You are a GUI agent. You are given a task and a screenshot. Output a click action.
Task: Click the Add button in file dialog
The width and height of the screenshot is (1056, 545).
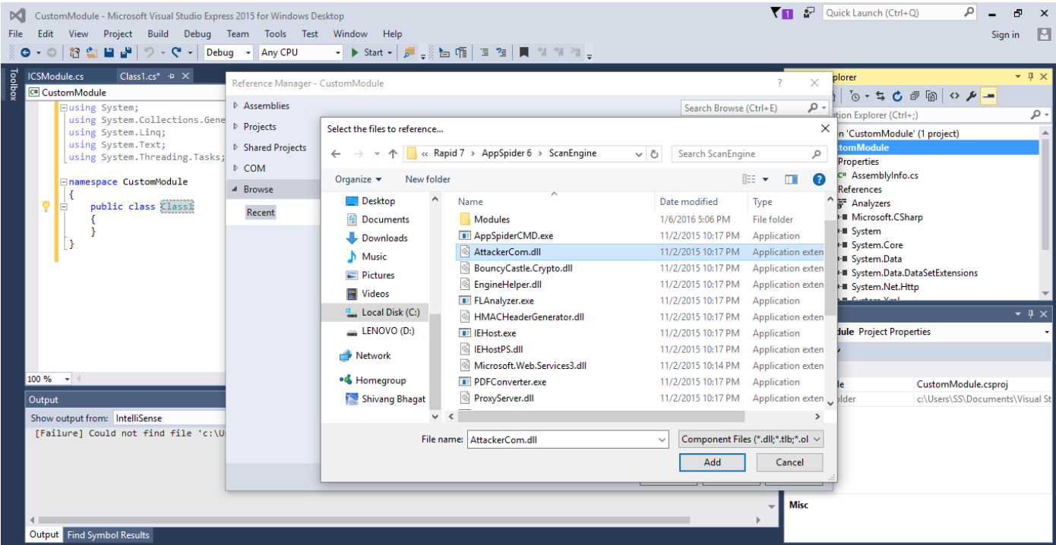click(x=713, y=462)
